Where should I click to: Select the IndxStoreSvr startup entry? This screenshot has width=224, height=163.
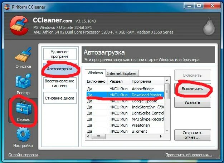[125, 107]
